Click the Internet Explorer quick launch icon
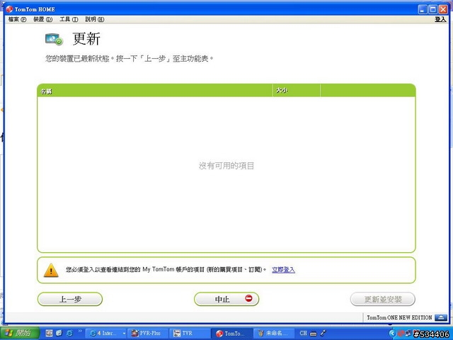The height and width of the screenshot is (340, 453). click(x=69, y=333)
